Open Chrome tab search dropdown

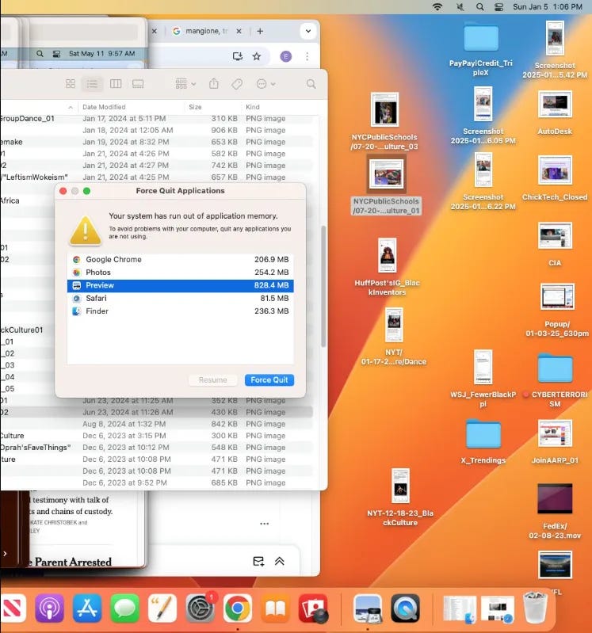tap(308, 31)
